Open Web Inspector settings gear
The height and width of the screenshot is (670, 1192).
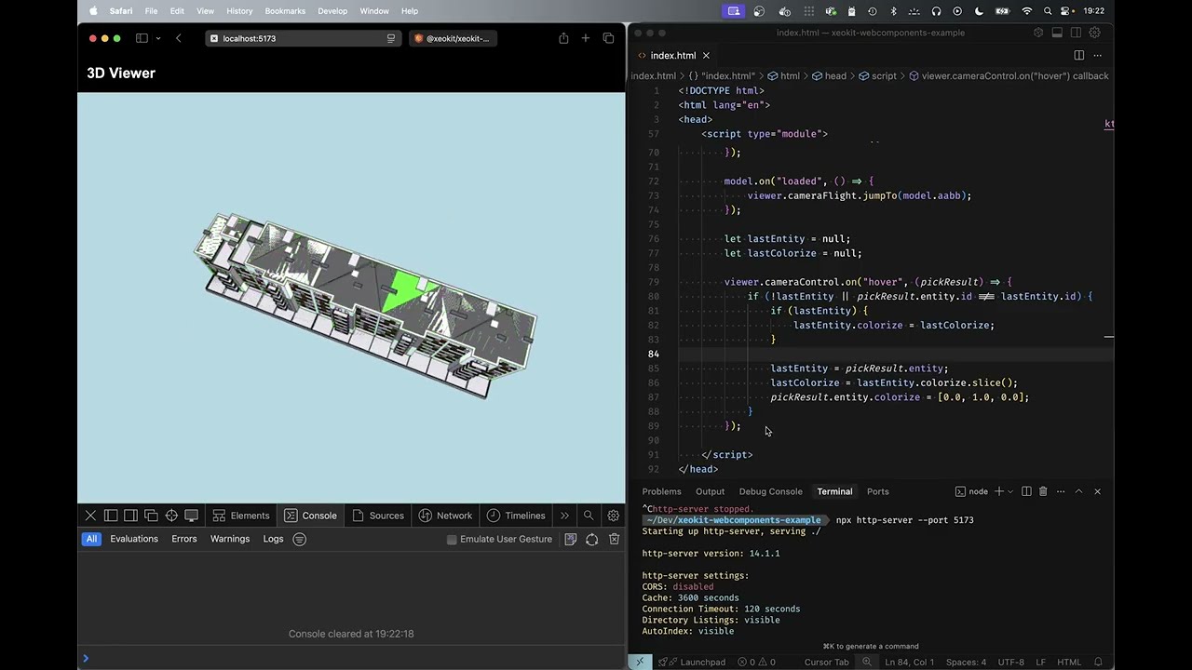(x=614, y=516)
